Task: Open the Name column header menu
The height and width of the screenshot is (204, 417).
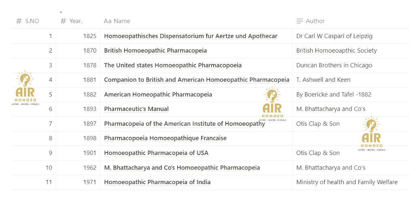Action: click(196, 21)
